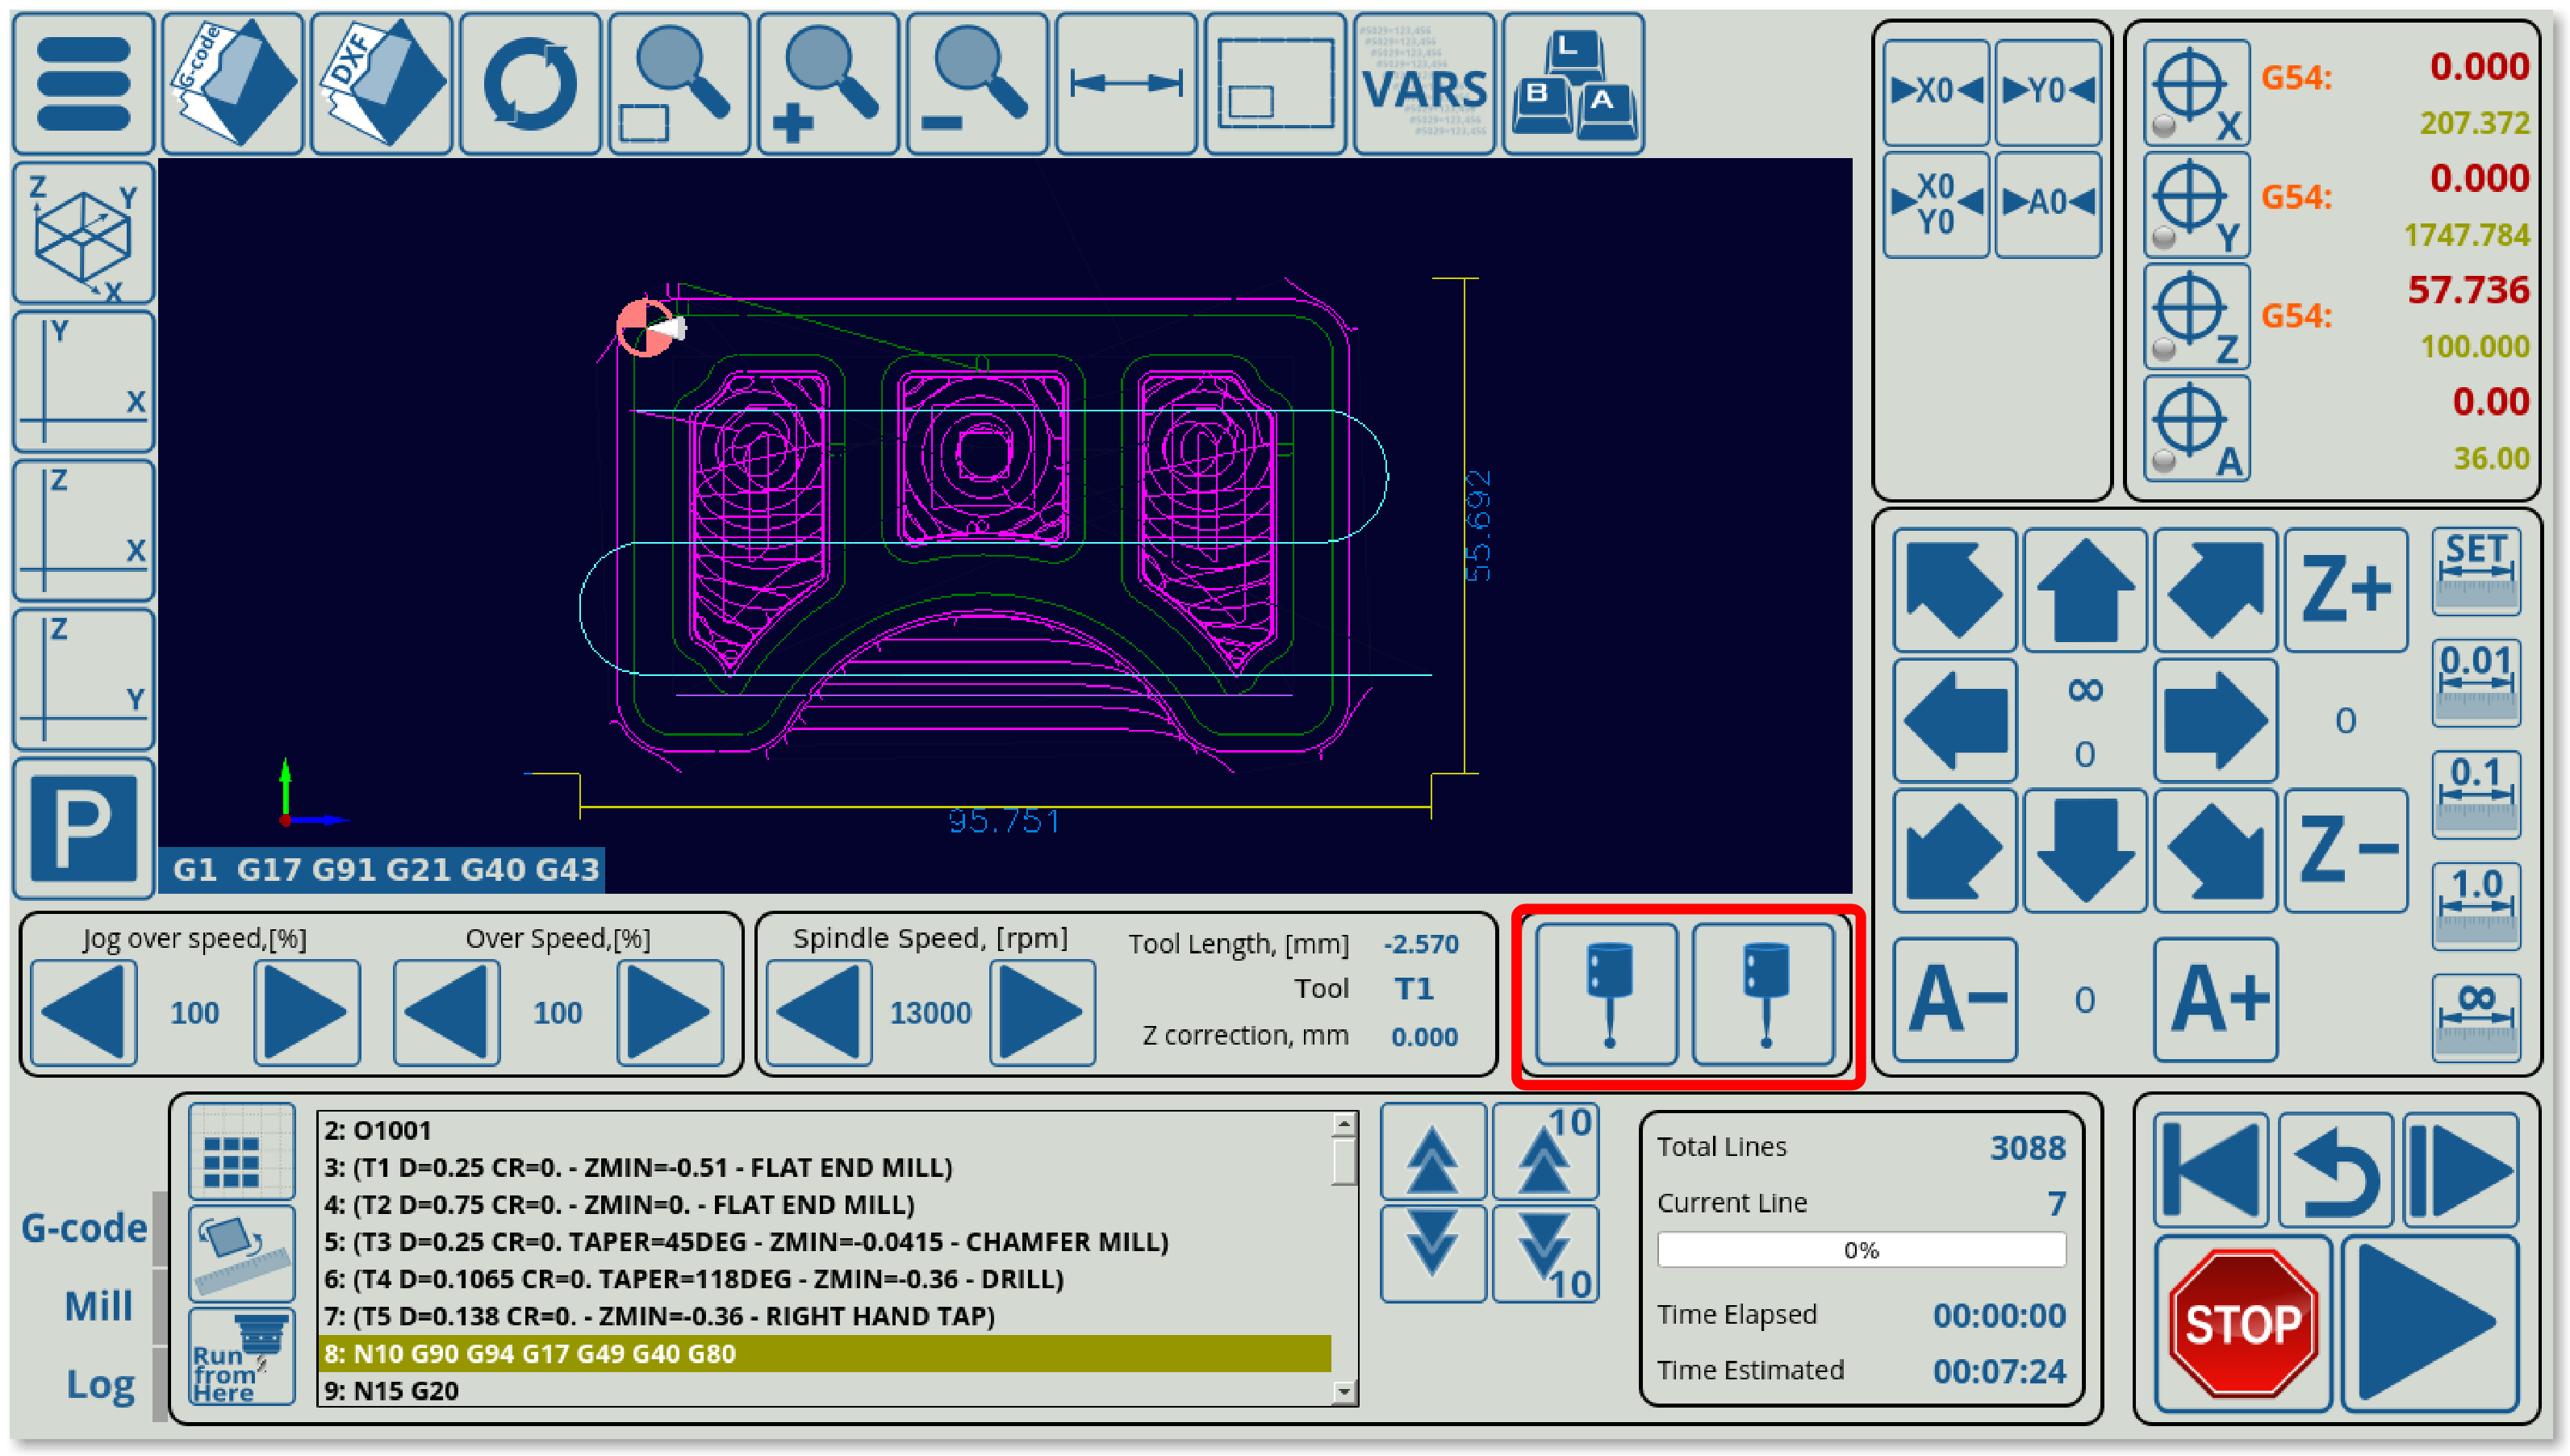Viewport: 2570px width, 1456px height.
Task: Decrease jog over speed with left arrow
Action: point(84,1012)
